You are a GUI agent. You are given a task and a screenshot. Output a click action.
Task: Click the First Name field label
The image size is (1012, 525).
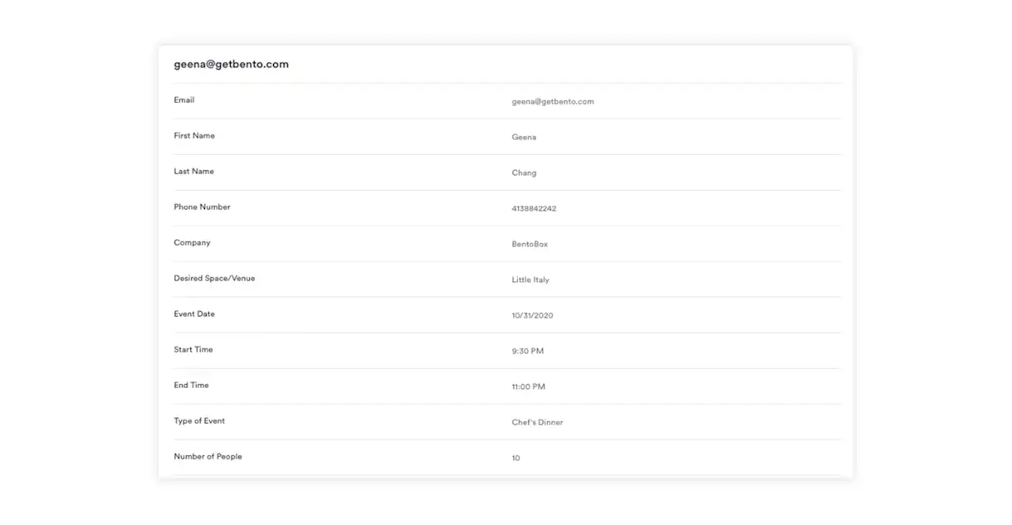pos(193,135)
